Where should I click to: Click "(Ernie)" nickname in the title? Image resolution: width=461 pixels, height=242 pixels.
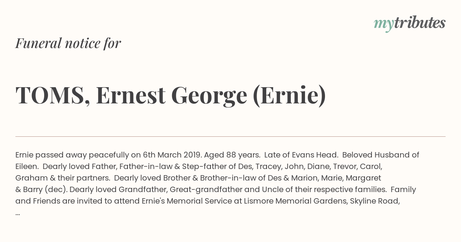(289, 96)
